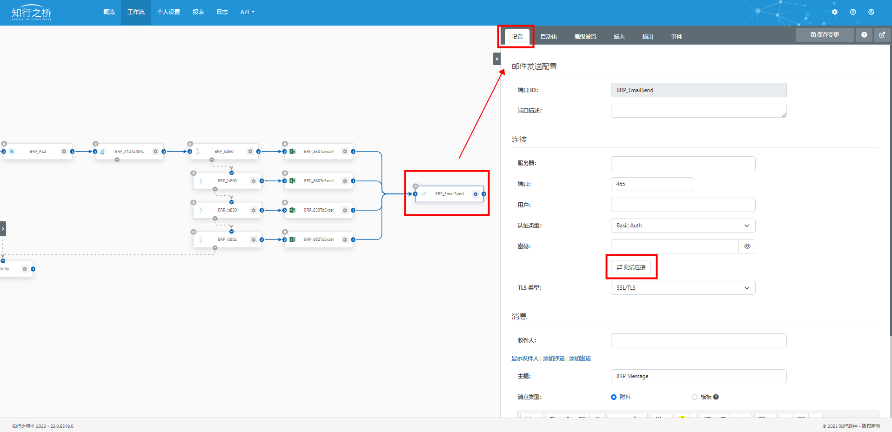Expand the TLS 类型 dropdown
Image resolution: width=892 pixels, height=432 pixels.
683,288
